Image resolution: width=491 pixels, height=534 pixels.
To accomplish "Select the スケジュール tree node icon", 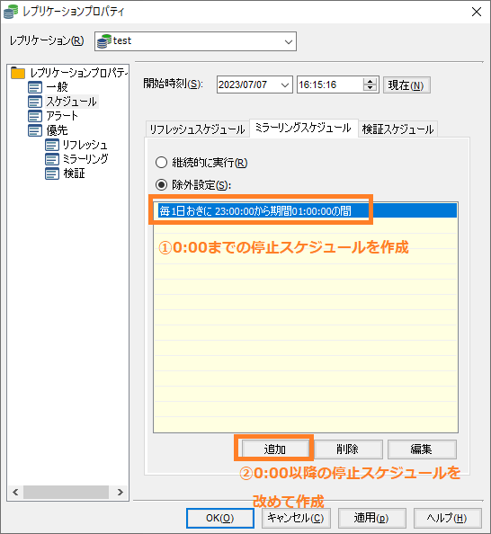I will (35, 102).
